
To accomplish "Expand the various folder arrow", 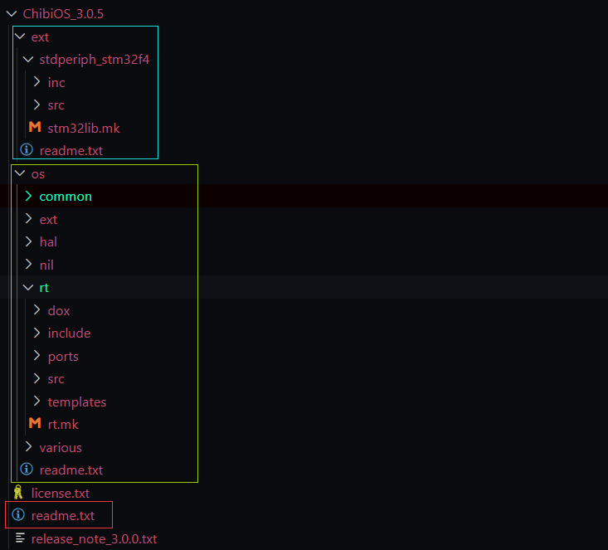I will 28,447.
